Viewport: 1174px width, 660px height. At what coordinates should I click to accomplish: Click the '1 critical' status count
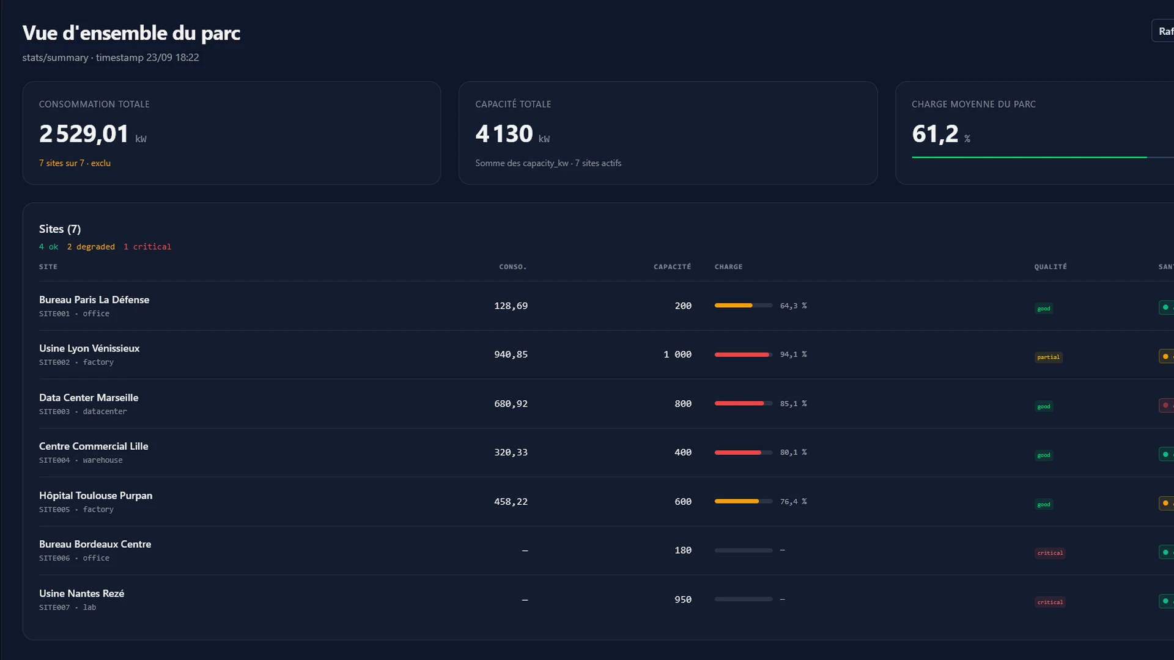tap(147, 247)
